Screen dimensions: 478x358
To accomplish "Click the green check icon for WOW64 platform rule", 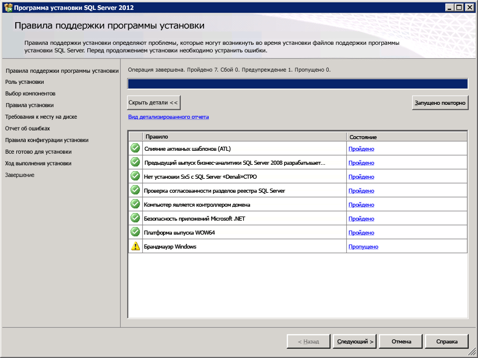I will coord(135,232).
